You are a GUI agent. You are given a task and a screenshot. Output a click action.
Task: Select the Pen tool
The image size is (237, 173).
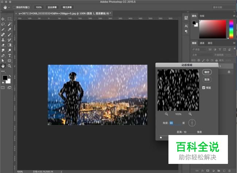click(x=3, y=55)
